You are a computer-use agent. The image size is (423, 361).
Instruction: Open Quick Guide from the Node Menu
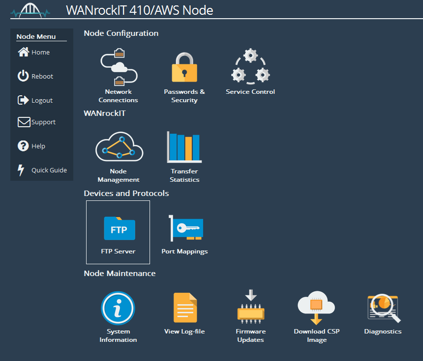[x=49, y=170]
